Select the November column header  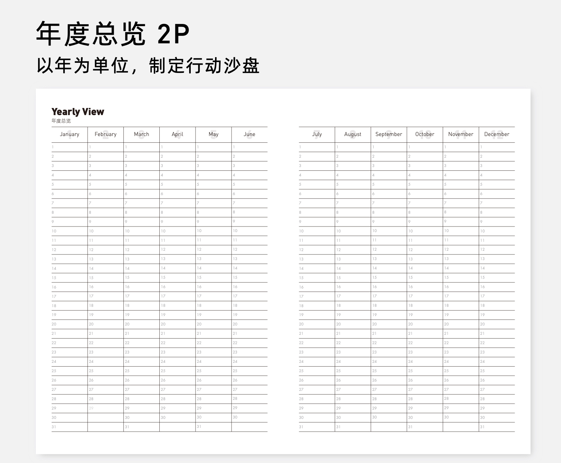461,134
